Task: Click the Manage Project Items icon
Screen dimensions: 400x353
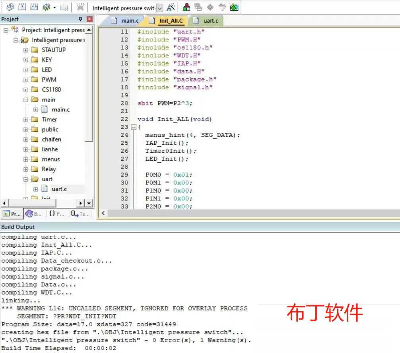Action: [186, 7]
